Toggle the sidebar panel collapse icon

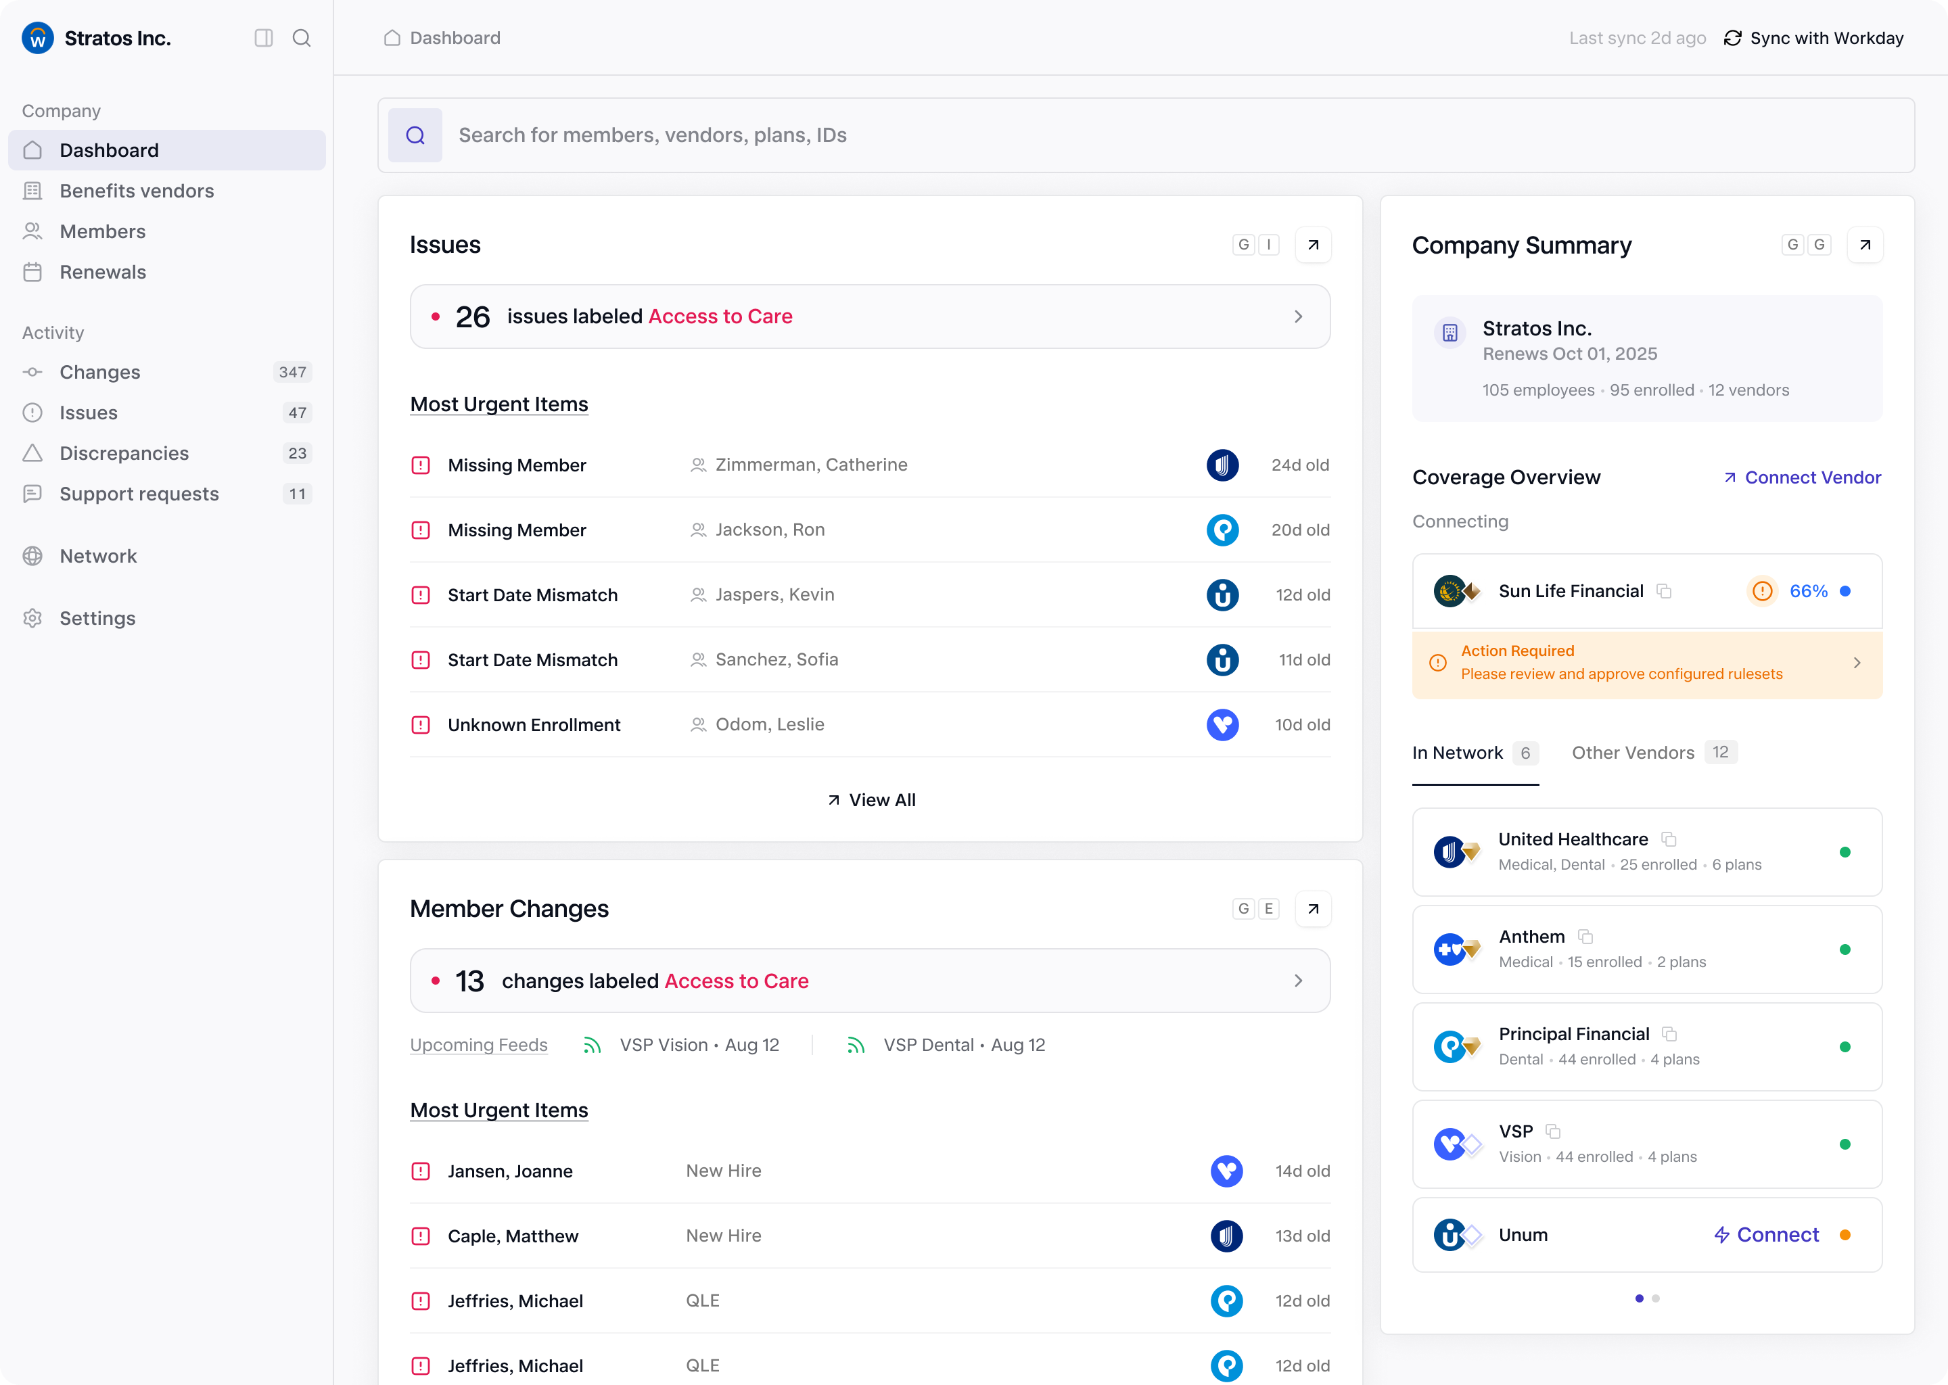point(264,37)
